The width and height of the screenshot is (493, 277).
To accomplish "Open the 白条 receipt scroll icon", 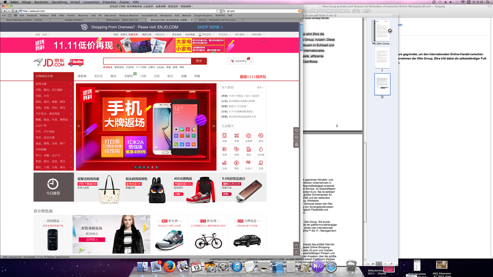I will 260,163.
